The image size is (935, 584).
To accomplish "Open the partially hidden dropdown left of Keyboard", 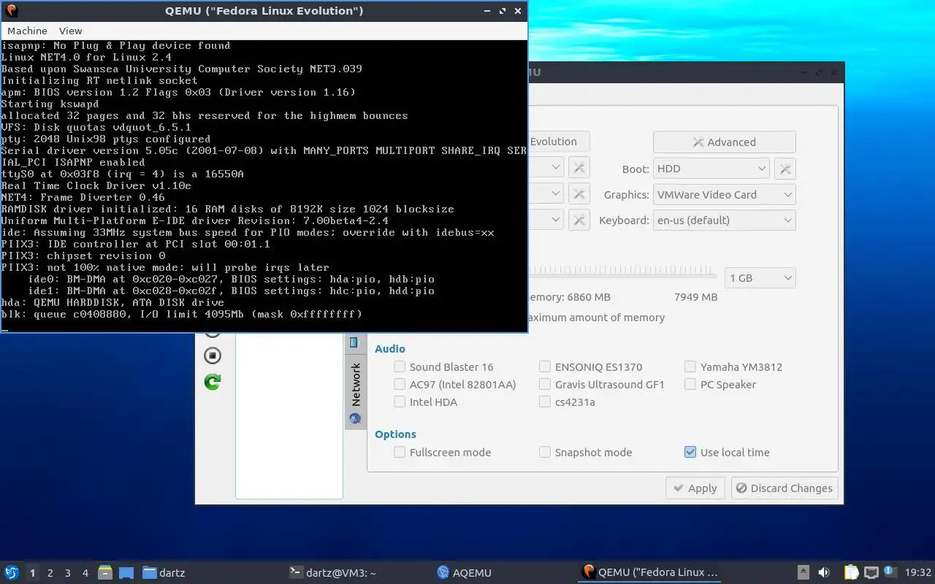I will [546, 220].
